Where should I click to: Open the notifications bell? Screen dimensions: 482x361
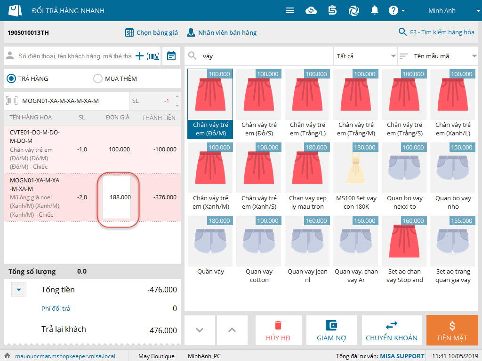(x=375, y=10)
